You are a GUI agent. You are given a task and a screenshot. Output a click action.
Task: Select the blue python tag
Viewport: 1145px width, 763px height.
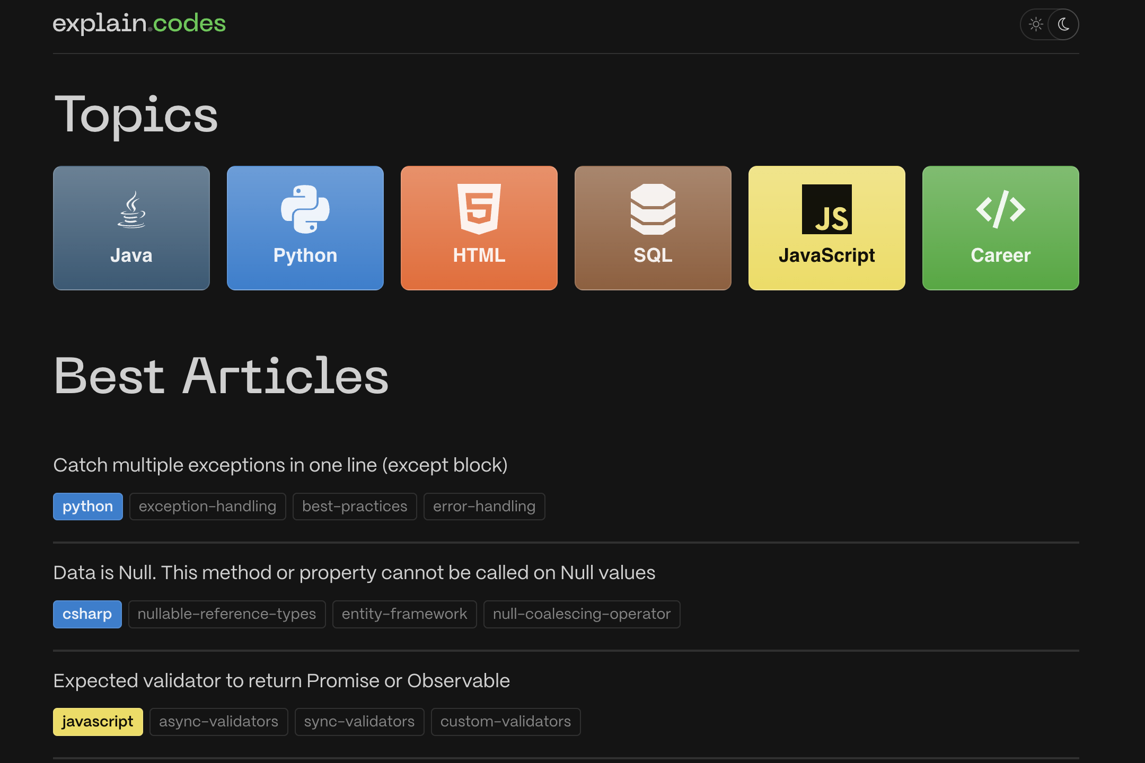(88, 507)
